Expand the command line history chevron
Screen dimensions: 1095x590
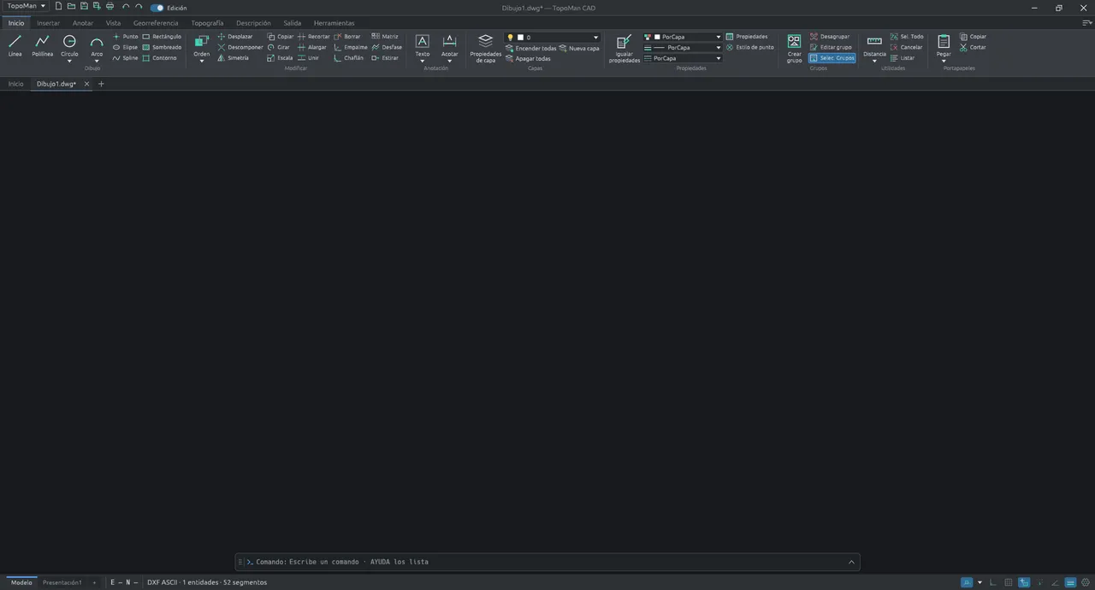[851, 562]
